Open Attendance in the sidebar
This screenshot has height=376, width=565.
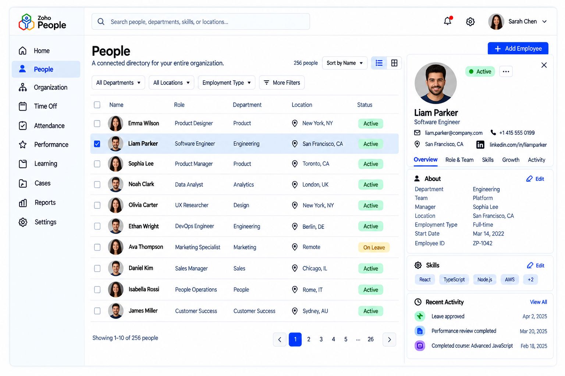(x=46, y=126)
